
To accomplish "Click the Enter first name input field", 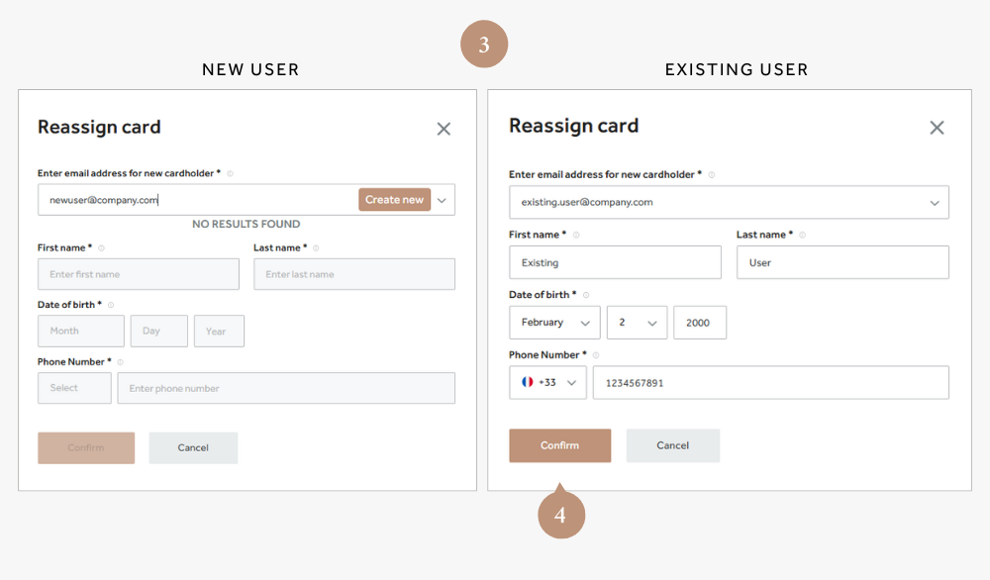I will point(138,274).
